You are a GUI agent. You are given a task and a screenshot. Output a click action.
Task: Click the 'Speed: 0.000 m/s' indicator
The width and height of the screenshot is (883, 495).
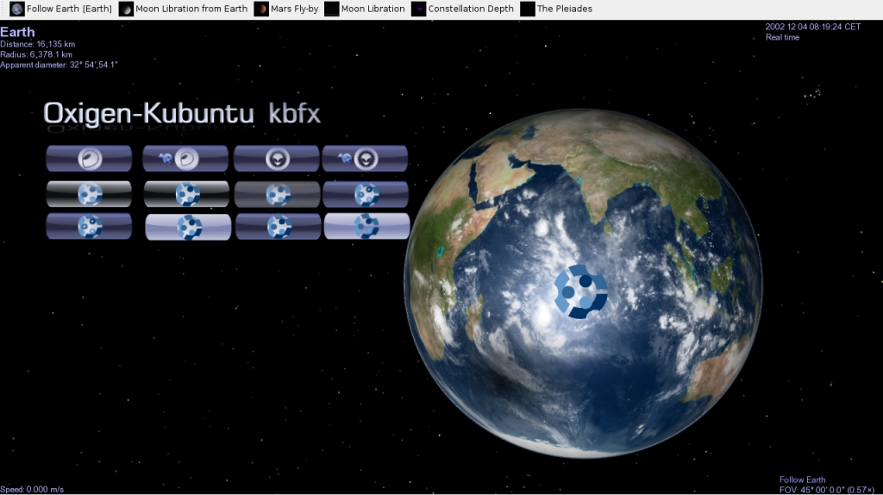point(32,489)
